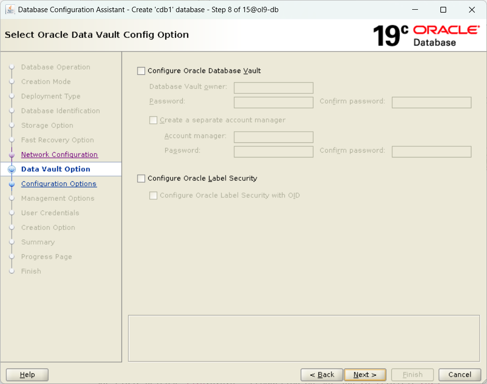Click Confirm password field for Vault owner
This screenshot has width=487, height=384.
[x=432, y=103]
